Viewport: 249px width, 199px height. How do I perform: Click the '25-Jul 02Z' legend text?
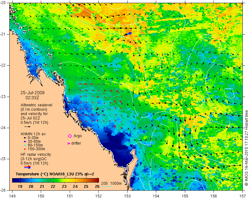(x=30, y=118)
